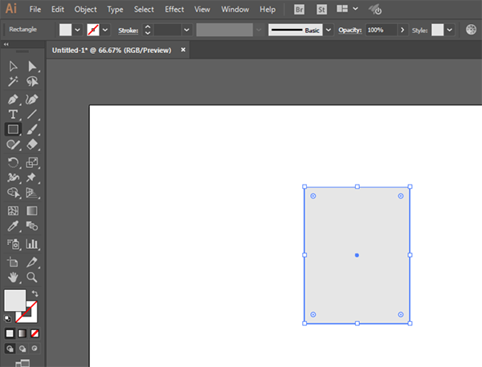
Task: Select the Pen tool
Action: pos(13,100)
